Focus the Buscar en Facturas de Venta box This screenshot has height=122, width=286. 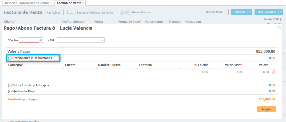click(x=97, y=13)
